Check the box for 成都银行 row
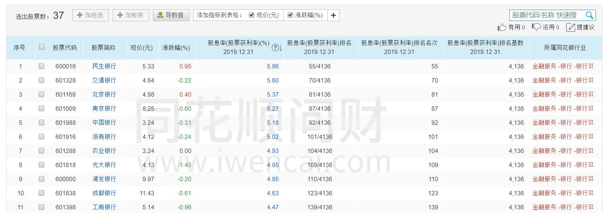This screenshot has height=213, width=604. (41, 193)
